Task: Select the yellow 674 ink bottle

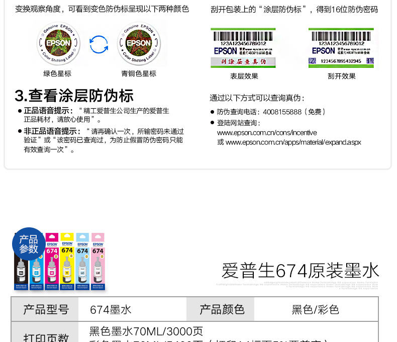Action: [x=67, y=262]
